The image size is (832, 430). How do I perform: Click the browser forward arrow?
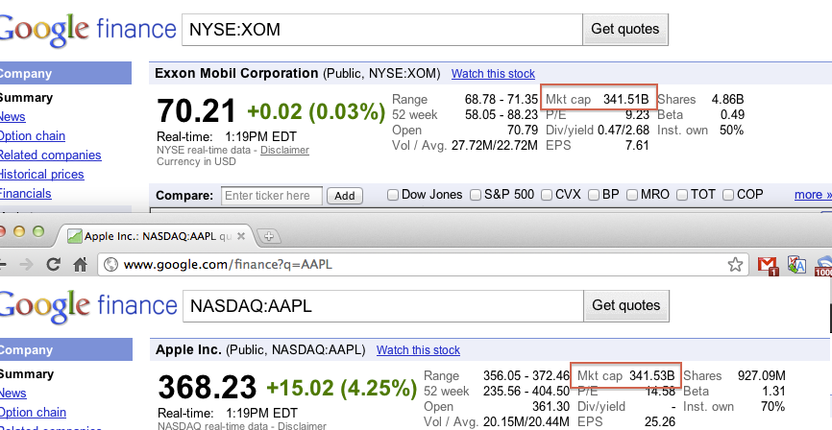(26, 264)
